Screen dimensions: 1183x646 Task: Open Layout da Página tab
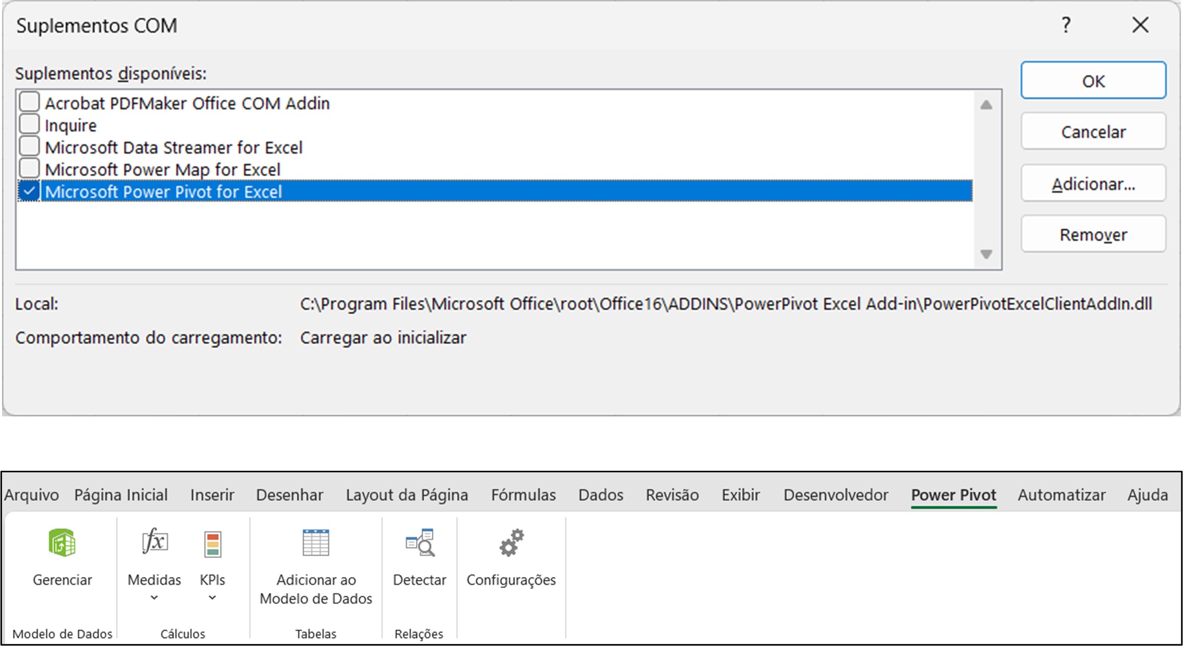click(x=407, y=495)
